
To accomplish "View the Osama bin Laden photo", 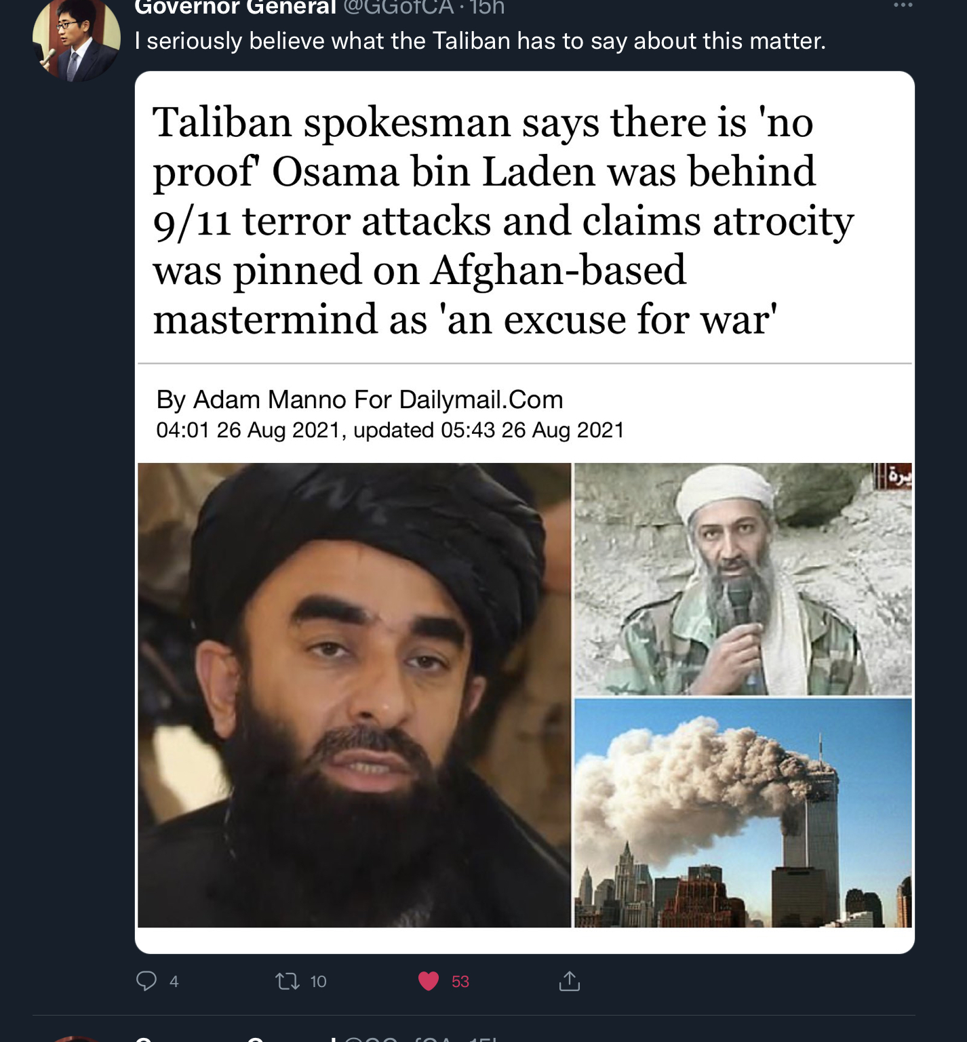I will 743,579.
